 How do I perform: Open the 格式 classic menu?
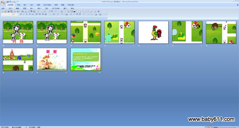39,9
